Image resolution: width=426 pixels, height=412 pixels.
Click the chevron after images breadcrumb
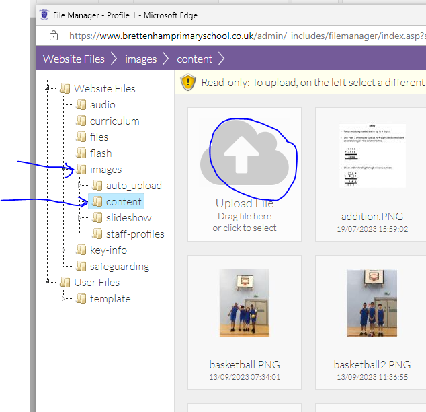[x=166, y=59]
